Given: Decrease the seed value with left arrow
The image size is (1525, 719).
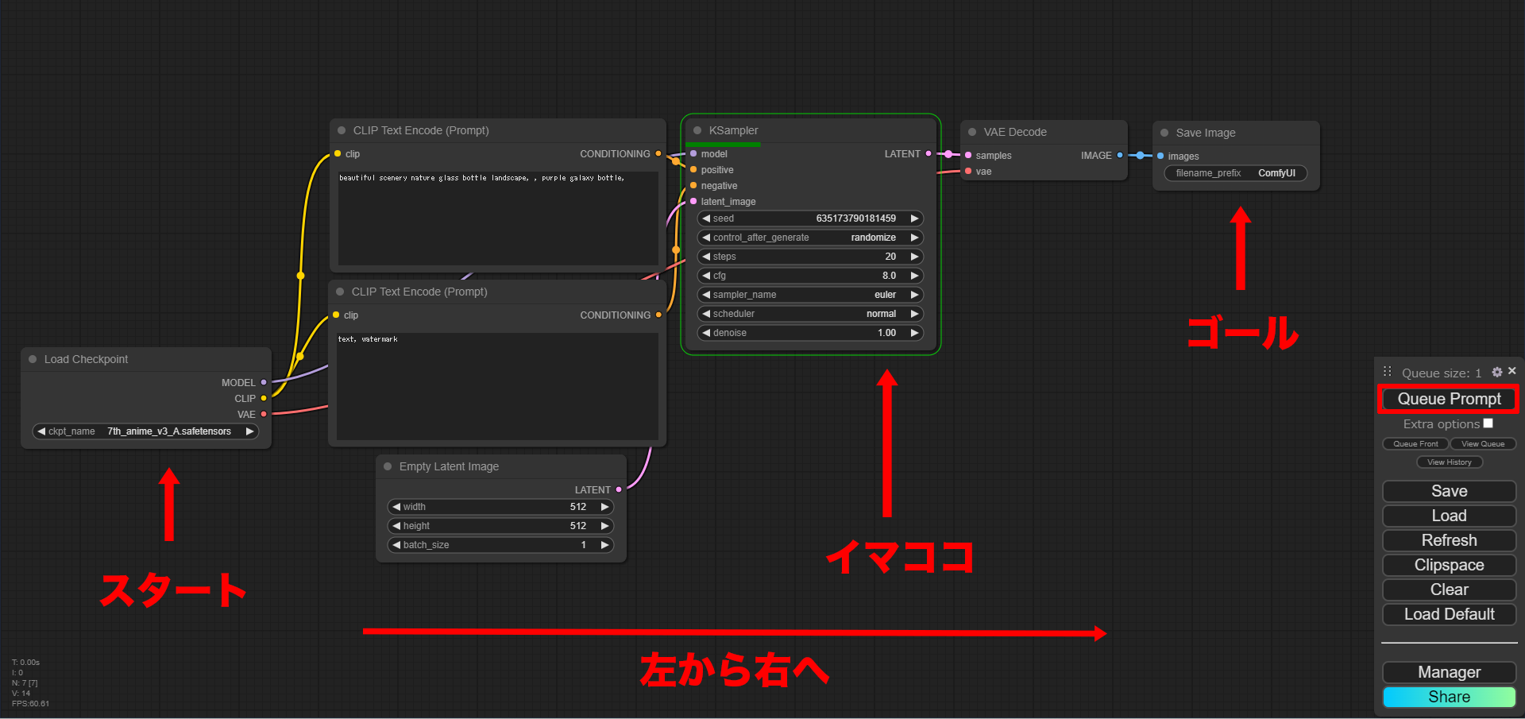Looking at the screenshot, I should click(x=706, y=218).
